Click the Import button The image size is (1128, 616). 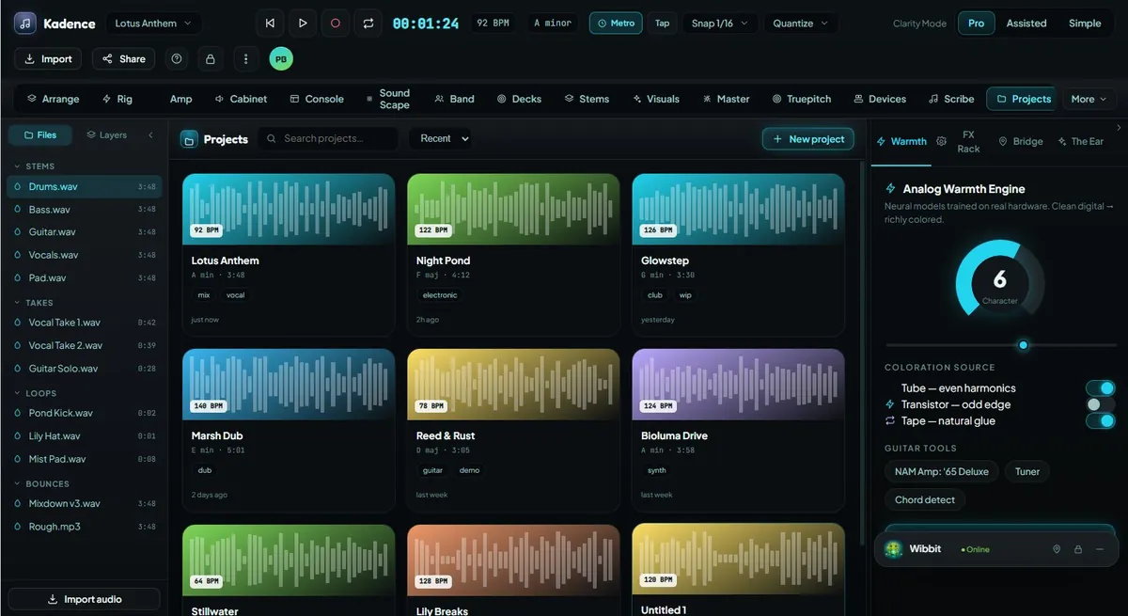tap(48, 58)
